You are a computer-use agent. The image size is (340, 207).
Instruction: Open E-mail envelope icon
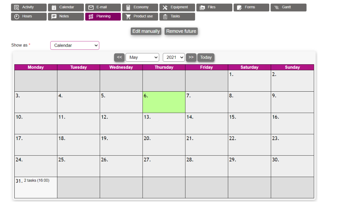point(91,7)
